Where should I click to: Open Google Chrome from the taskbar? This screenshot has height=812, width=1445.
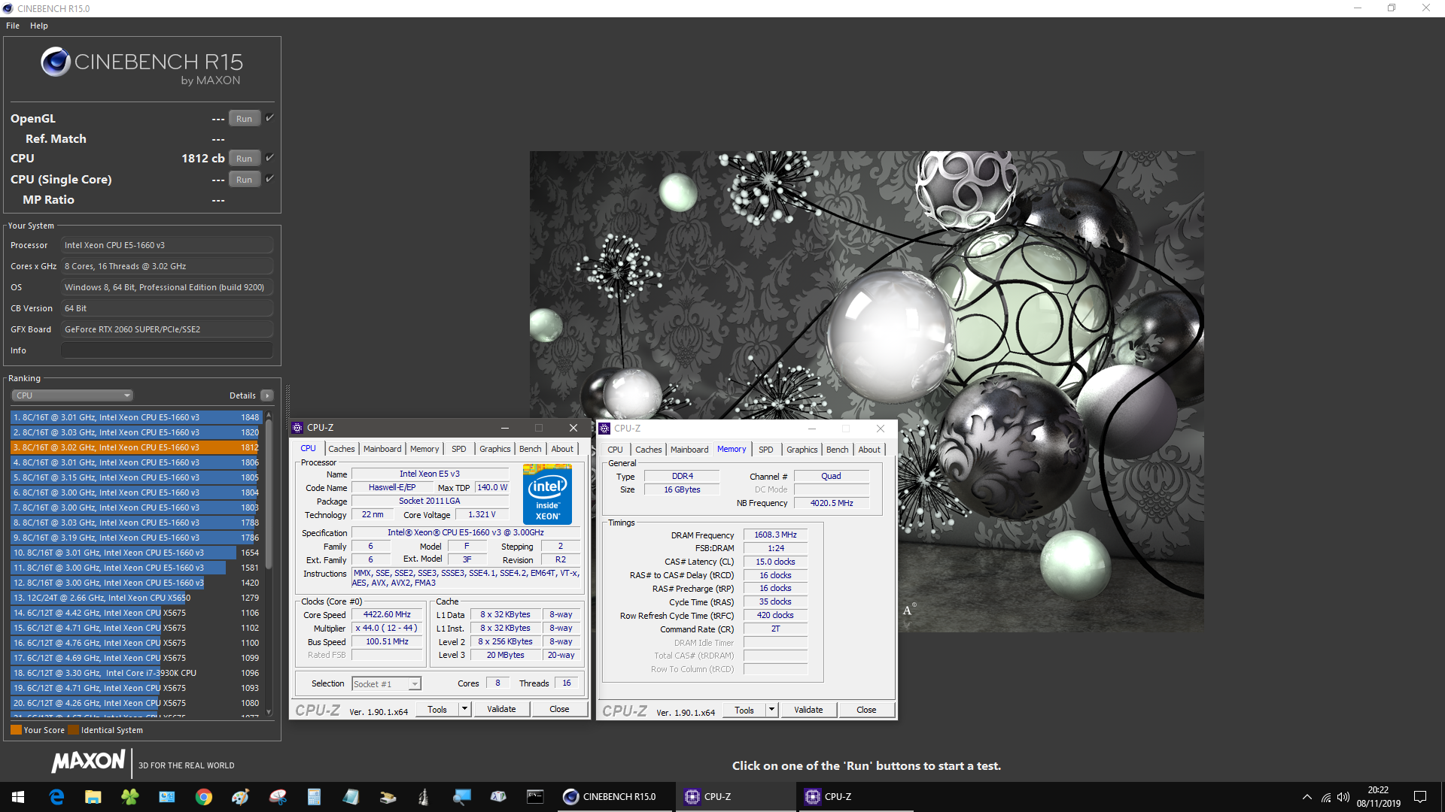(x=203, y=797)
